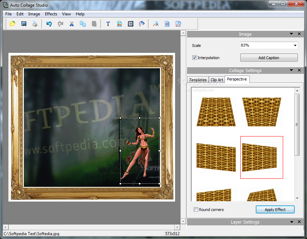Select the top-right narrowing-bottom perspective thumbnail
This screenshot has width=307, height=239.
(262, 112)
